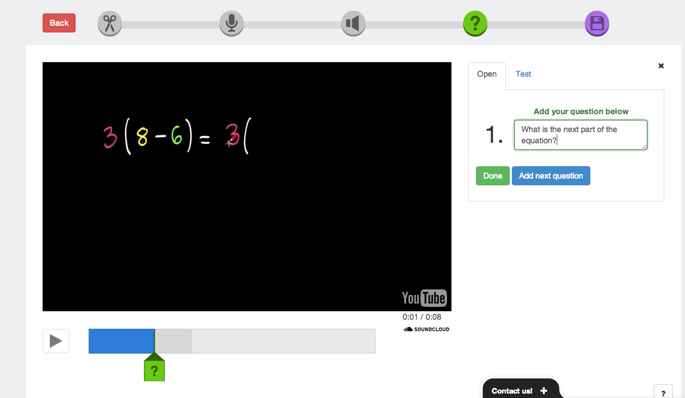Click the blue video progress bar
Image resolution: width=685 pixels, height=398 pixels.
pos(121,340)
